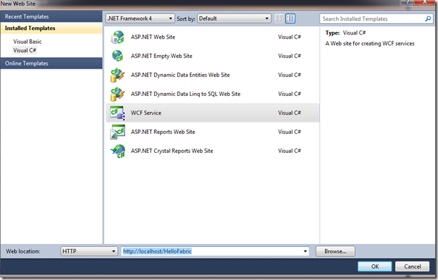438x280 pixels.
Task: Close the New Web Site dialog
Action: click(425, 2)
